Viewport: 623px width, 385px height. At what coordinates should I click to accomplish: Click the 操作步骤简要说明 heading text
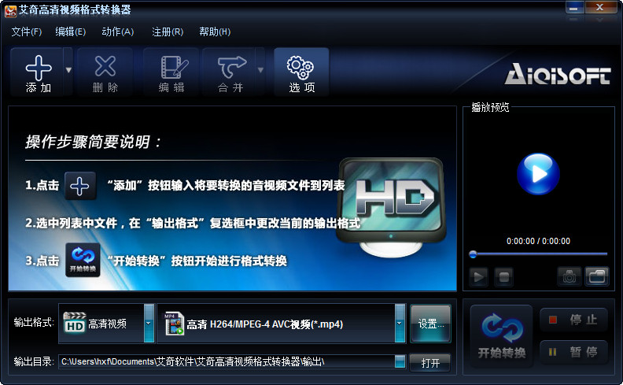[93, 142]
